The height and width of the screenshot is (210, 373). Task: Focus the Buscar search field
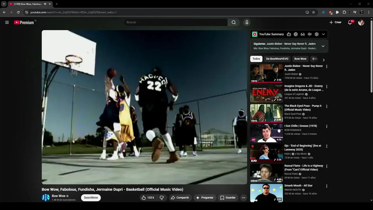click(175, 22)
